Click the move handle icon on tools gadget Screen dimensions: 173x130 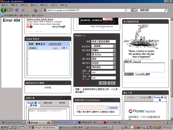click(63, 98)
